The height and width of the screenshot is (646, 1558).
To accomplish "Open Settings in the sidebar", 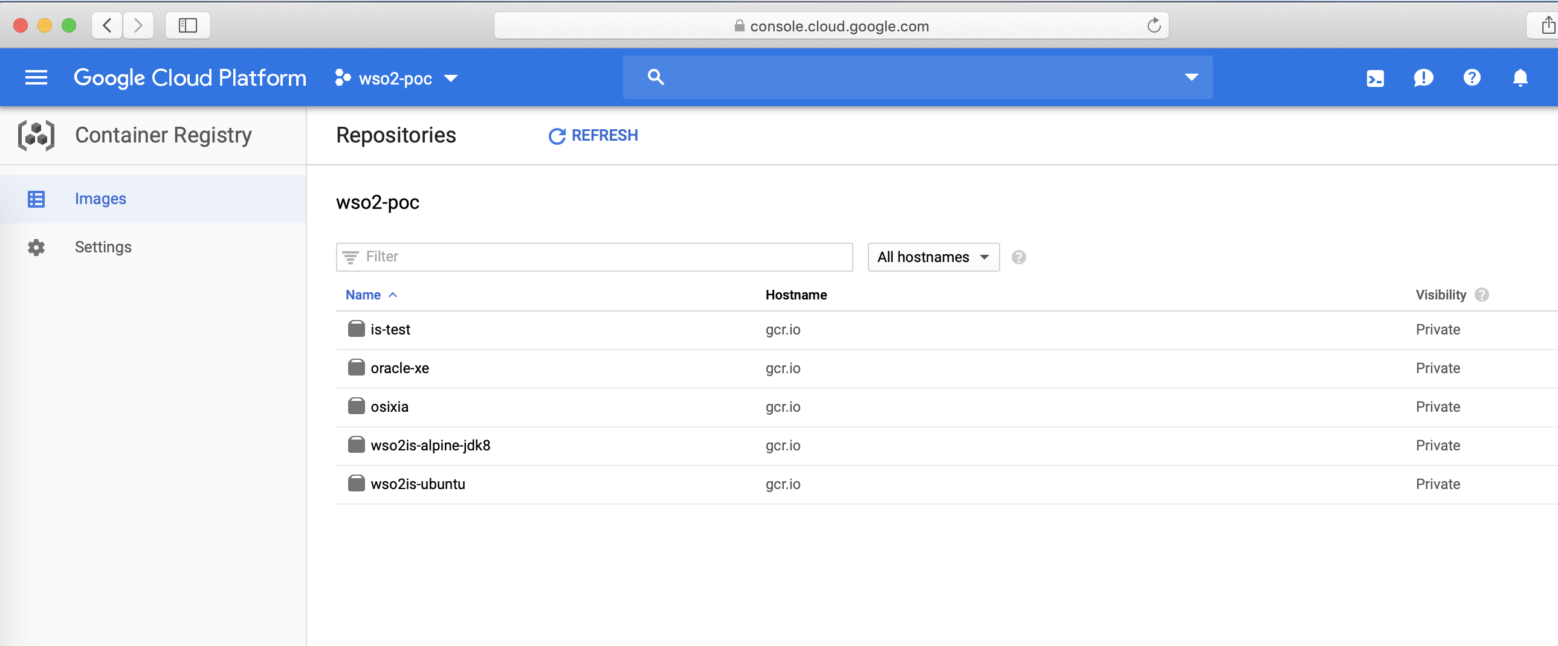I will [x=103, y=247].
